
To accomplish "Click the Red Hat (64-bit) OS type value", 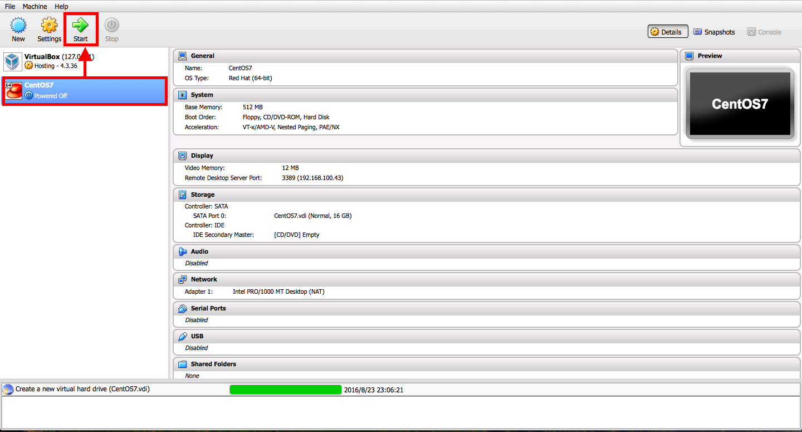I will (251, 78).
